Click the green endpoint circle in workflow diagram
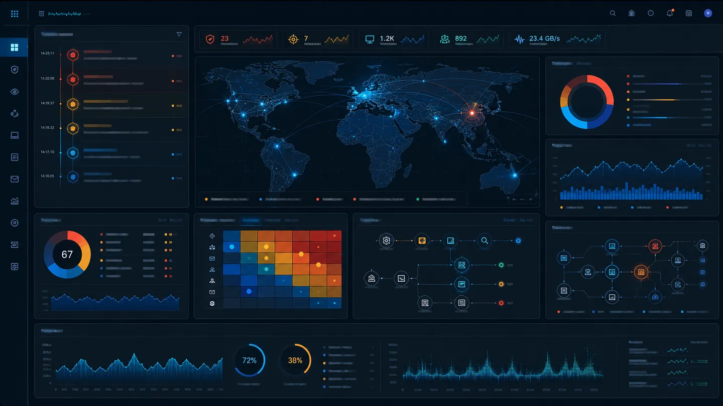The width and height of the screenshot is (723, 406). (x=501, y=265)
